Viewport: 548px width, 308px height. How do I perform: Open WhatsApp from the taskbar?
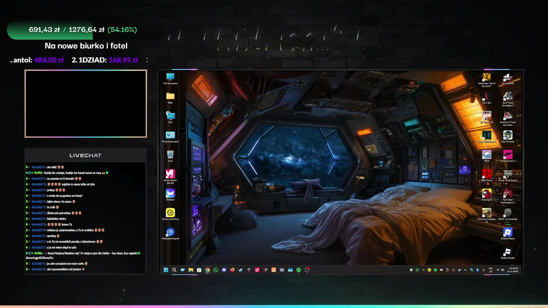point(216,270)
